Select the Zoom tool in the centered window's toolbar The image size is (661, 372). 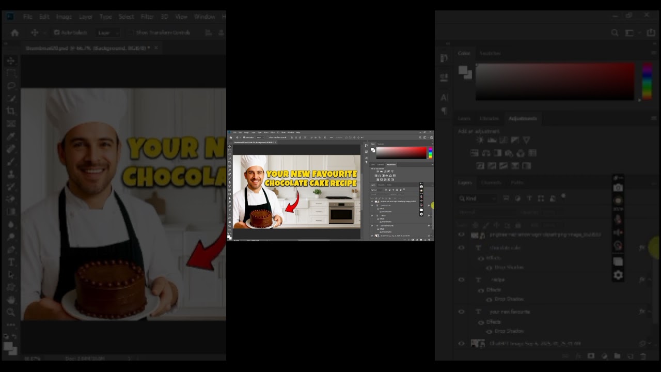[231, 226]
